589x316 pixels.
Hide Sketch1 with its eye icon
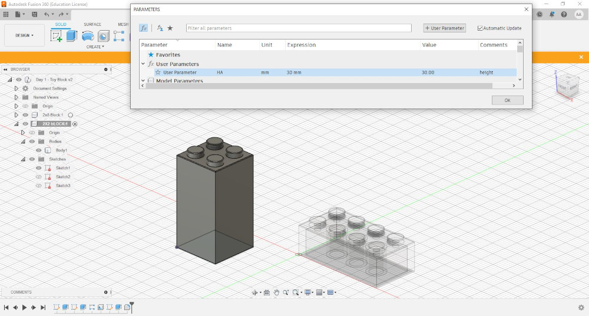point(39,168)
